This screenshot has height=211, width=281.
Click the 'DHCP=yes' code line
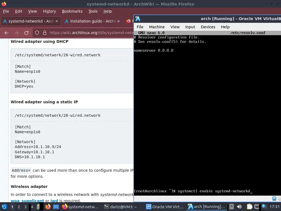[24, 86]
